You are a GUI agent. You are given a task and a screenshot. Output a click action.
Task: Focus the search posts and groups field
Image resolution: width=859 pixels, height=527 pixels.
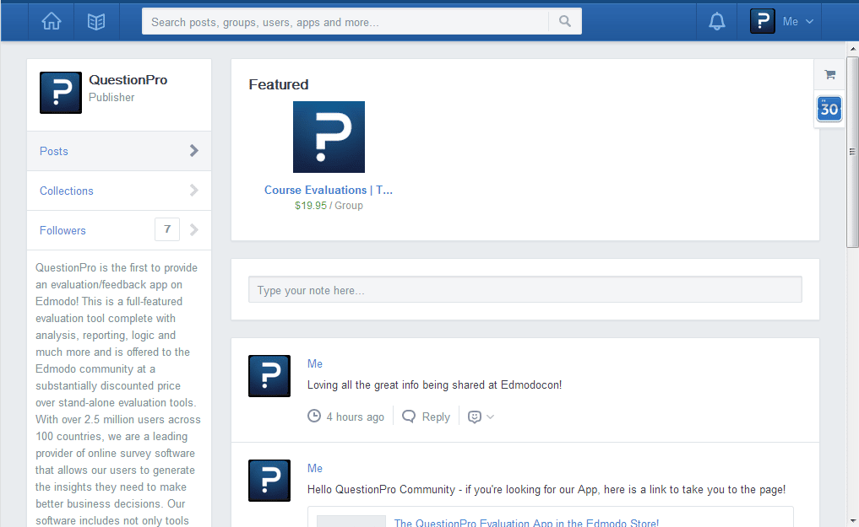pyautogui.click(x=345, y=22)
